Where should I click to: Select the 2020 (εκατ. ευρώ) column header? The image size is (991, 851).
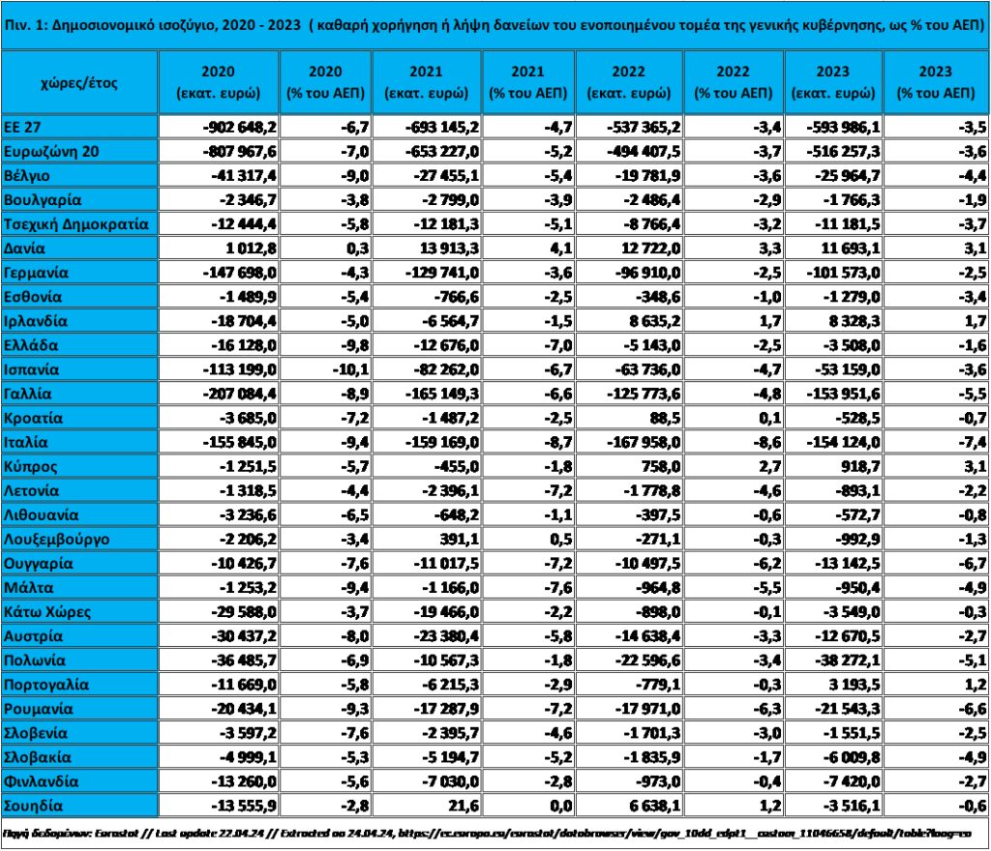(x=218, y=82)
